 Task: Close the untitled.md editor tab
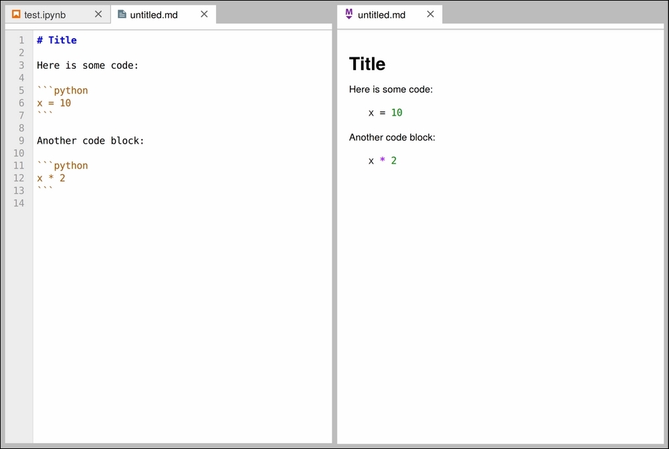(x=204, y=15)
